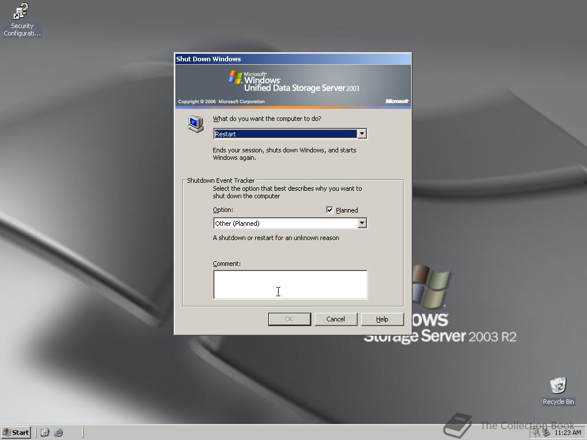Click the Start button on taskbar
The image size is (587, 440).
pyautogui.click(x=15, y=433)
